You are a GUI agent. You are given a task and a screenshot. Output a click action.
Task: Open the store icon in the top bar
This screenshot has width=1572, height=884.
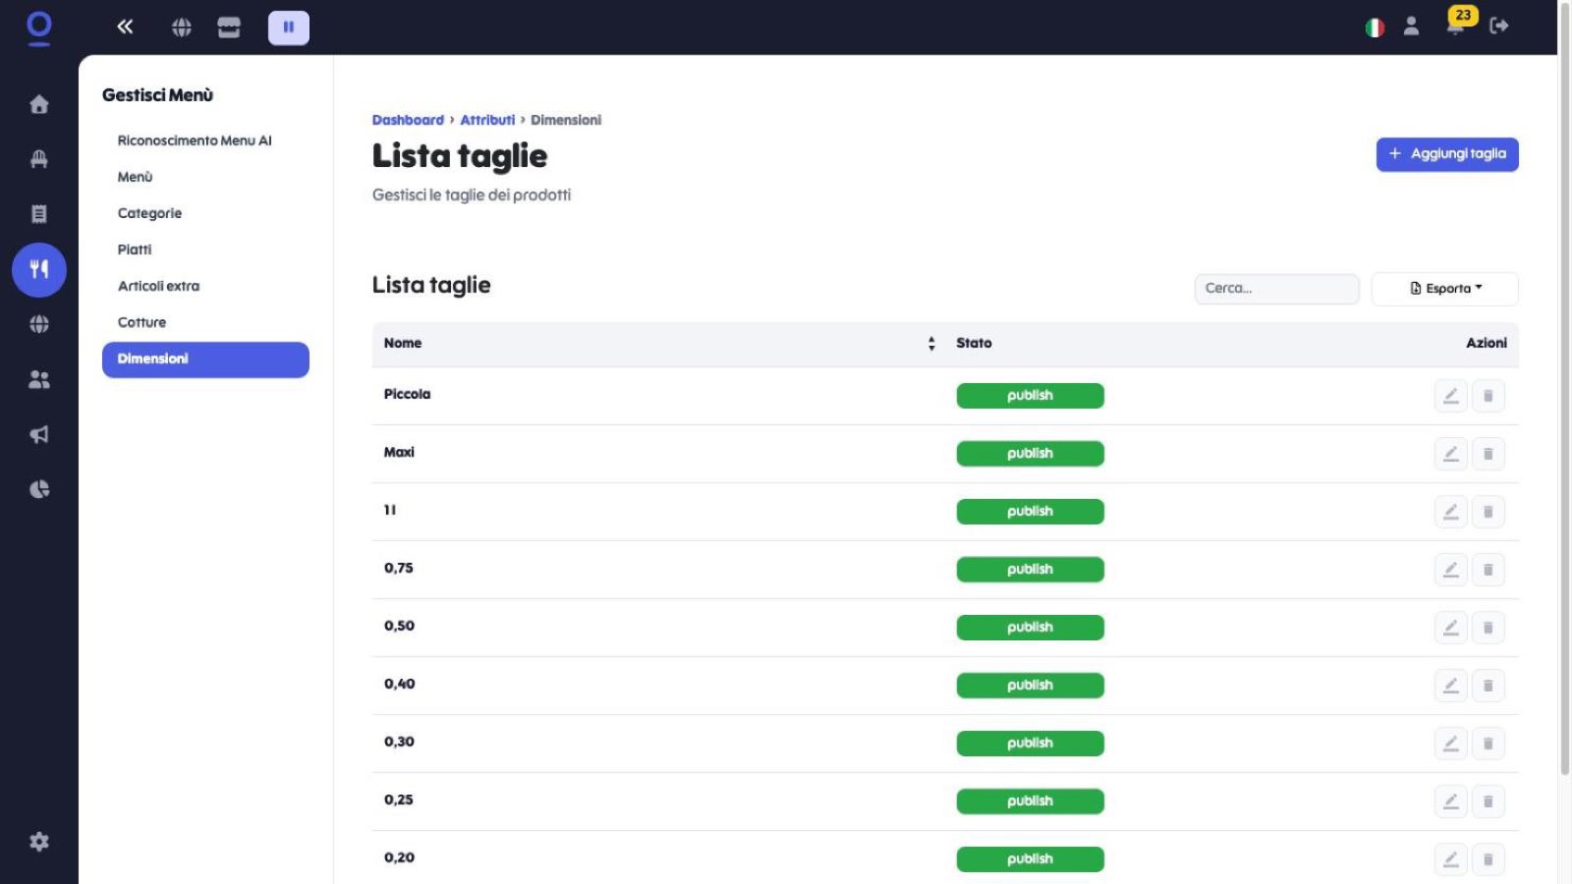tap(229, 28)
